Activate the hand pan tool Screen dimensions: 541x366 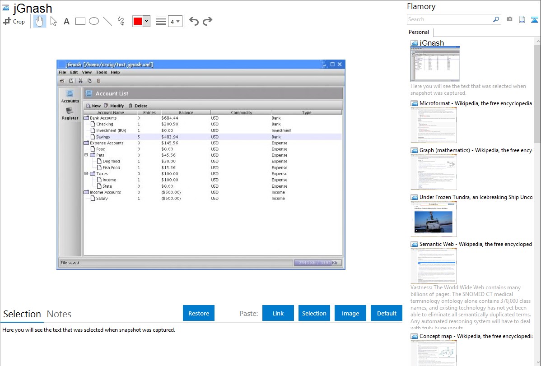[39, 21]
